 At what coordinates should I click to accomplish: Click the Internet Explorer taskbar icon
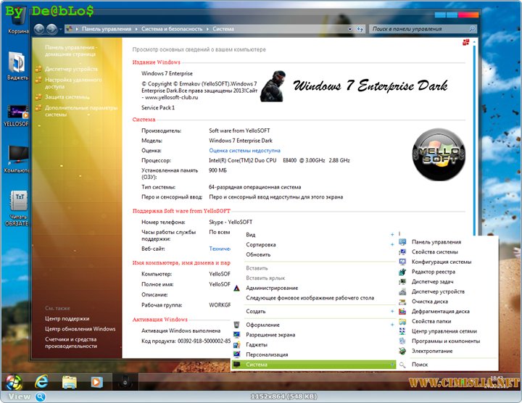[41, 381]
